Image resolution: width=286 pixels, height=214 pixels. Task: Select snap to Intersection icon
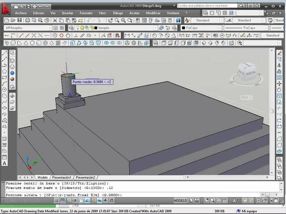tap(34, 35)
